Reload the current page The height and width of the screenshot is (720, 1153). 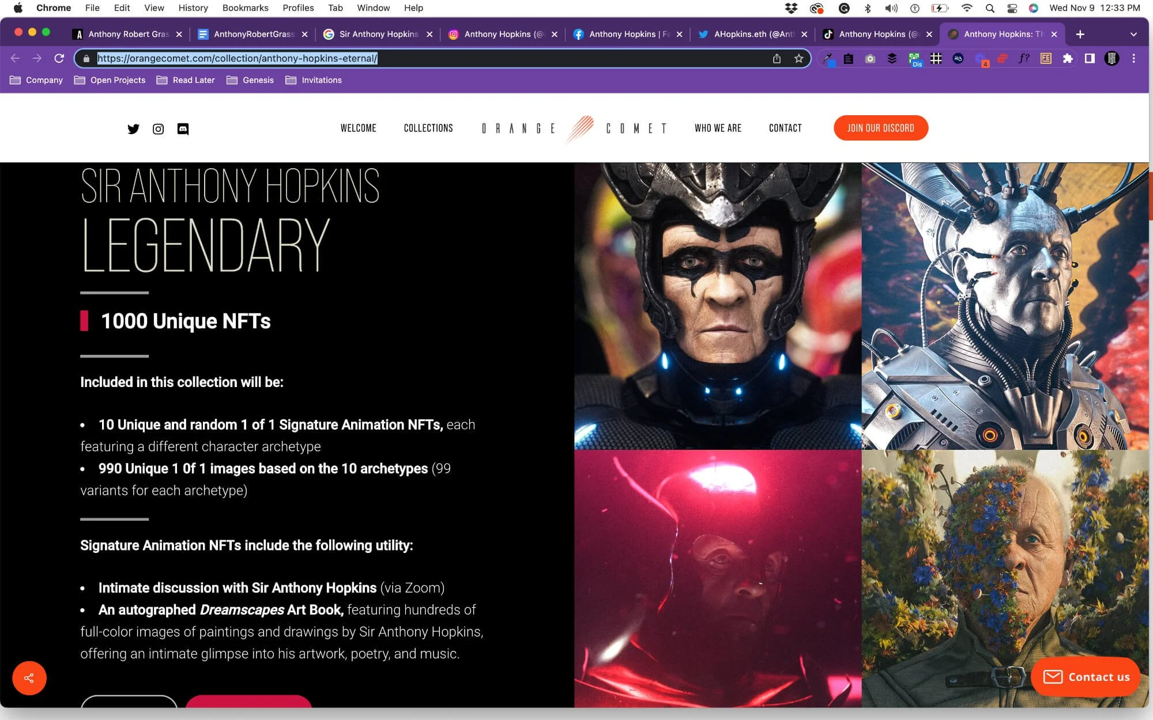59,58
